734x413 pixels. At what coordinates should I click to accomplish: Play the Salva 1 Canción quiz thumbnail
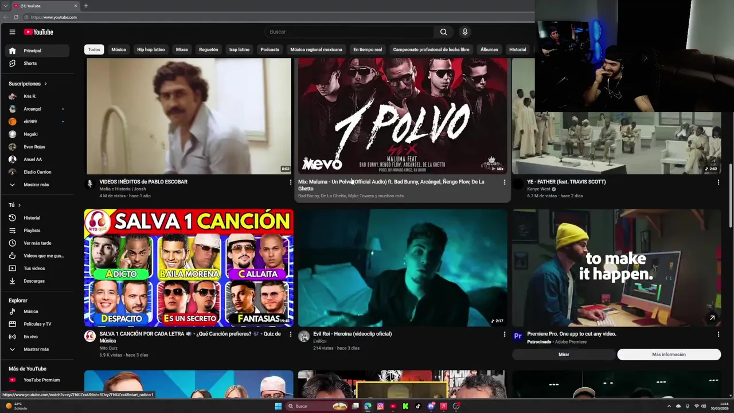click(x=189, y=268)
